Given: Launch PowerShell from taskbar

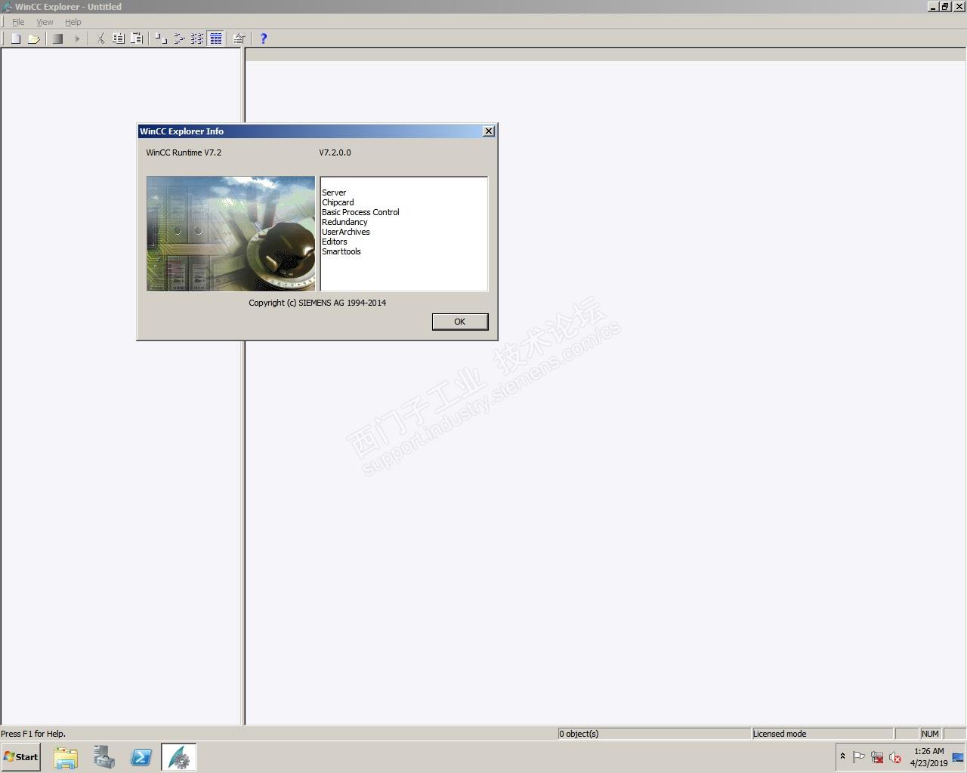Looking at the screenshot, I should point(141,757).
